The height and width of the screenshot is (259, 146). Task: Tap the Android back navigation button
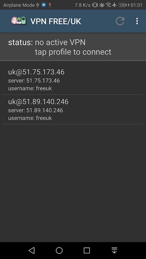click(31, 250)
